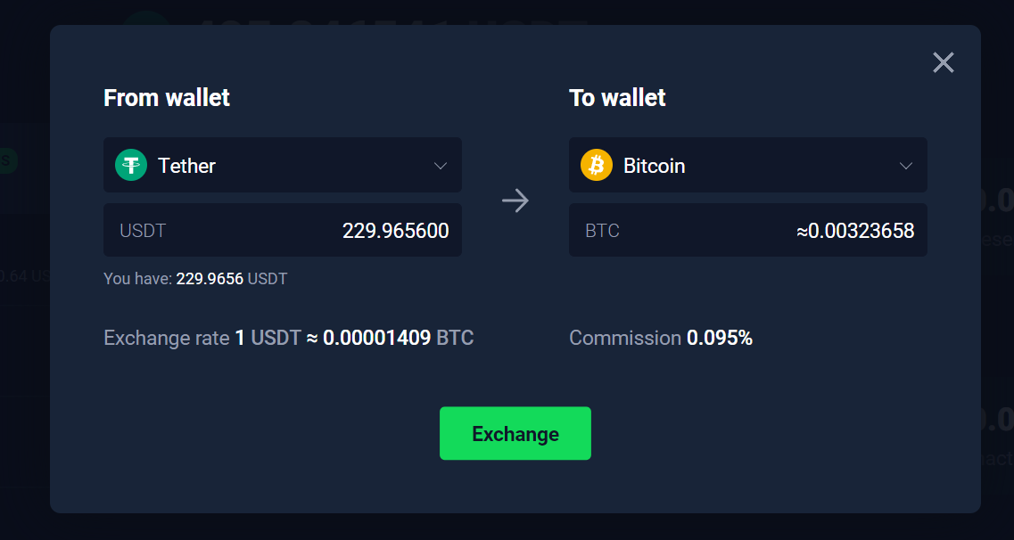
Task: Click the orange Bitcoin logo icon
Action: pyautogui.click(x=597, y=165)
